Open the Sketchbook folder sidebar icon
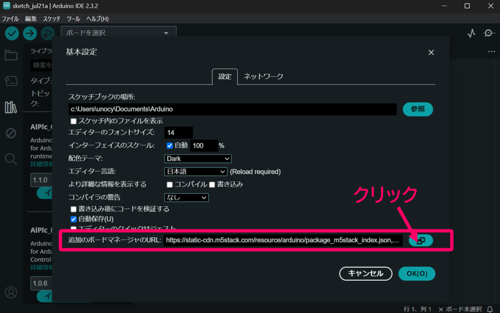Viewport: 500px width, 313px height. (11, 55)
